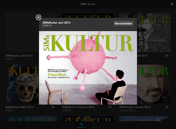Viewport: 176px width, 129px height.
Task: Click the SIMsKultur Januar 2013 title
Action: tap(135, 107)
